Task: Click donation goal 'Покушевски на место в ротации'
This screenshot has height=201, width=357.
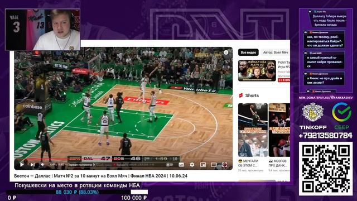Action: tap(77, 185)
